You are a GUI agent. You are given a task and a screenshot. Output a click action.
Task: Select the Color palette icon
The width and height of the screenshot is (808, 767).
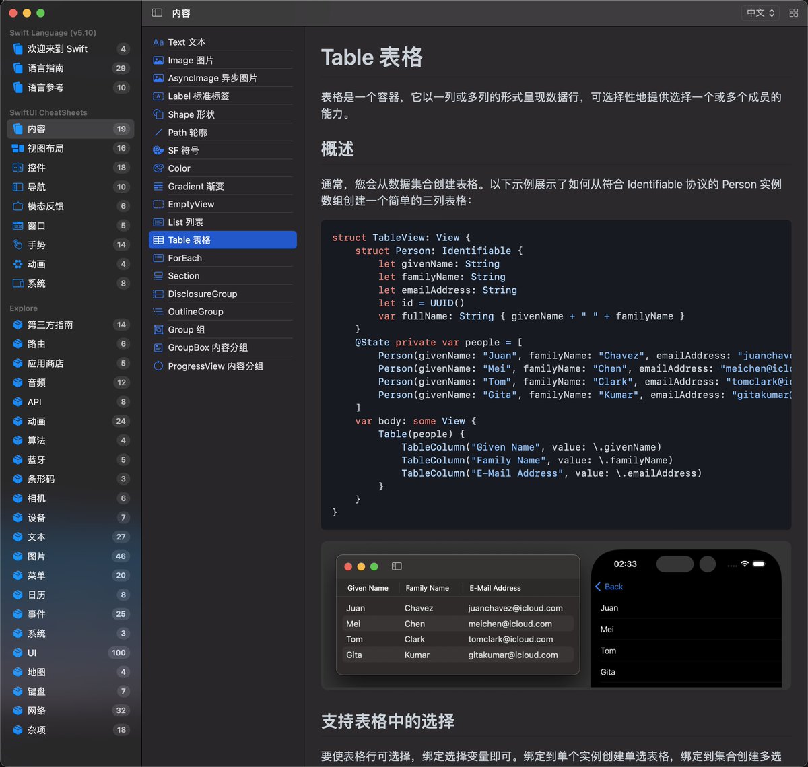click(x=158, y=168)
